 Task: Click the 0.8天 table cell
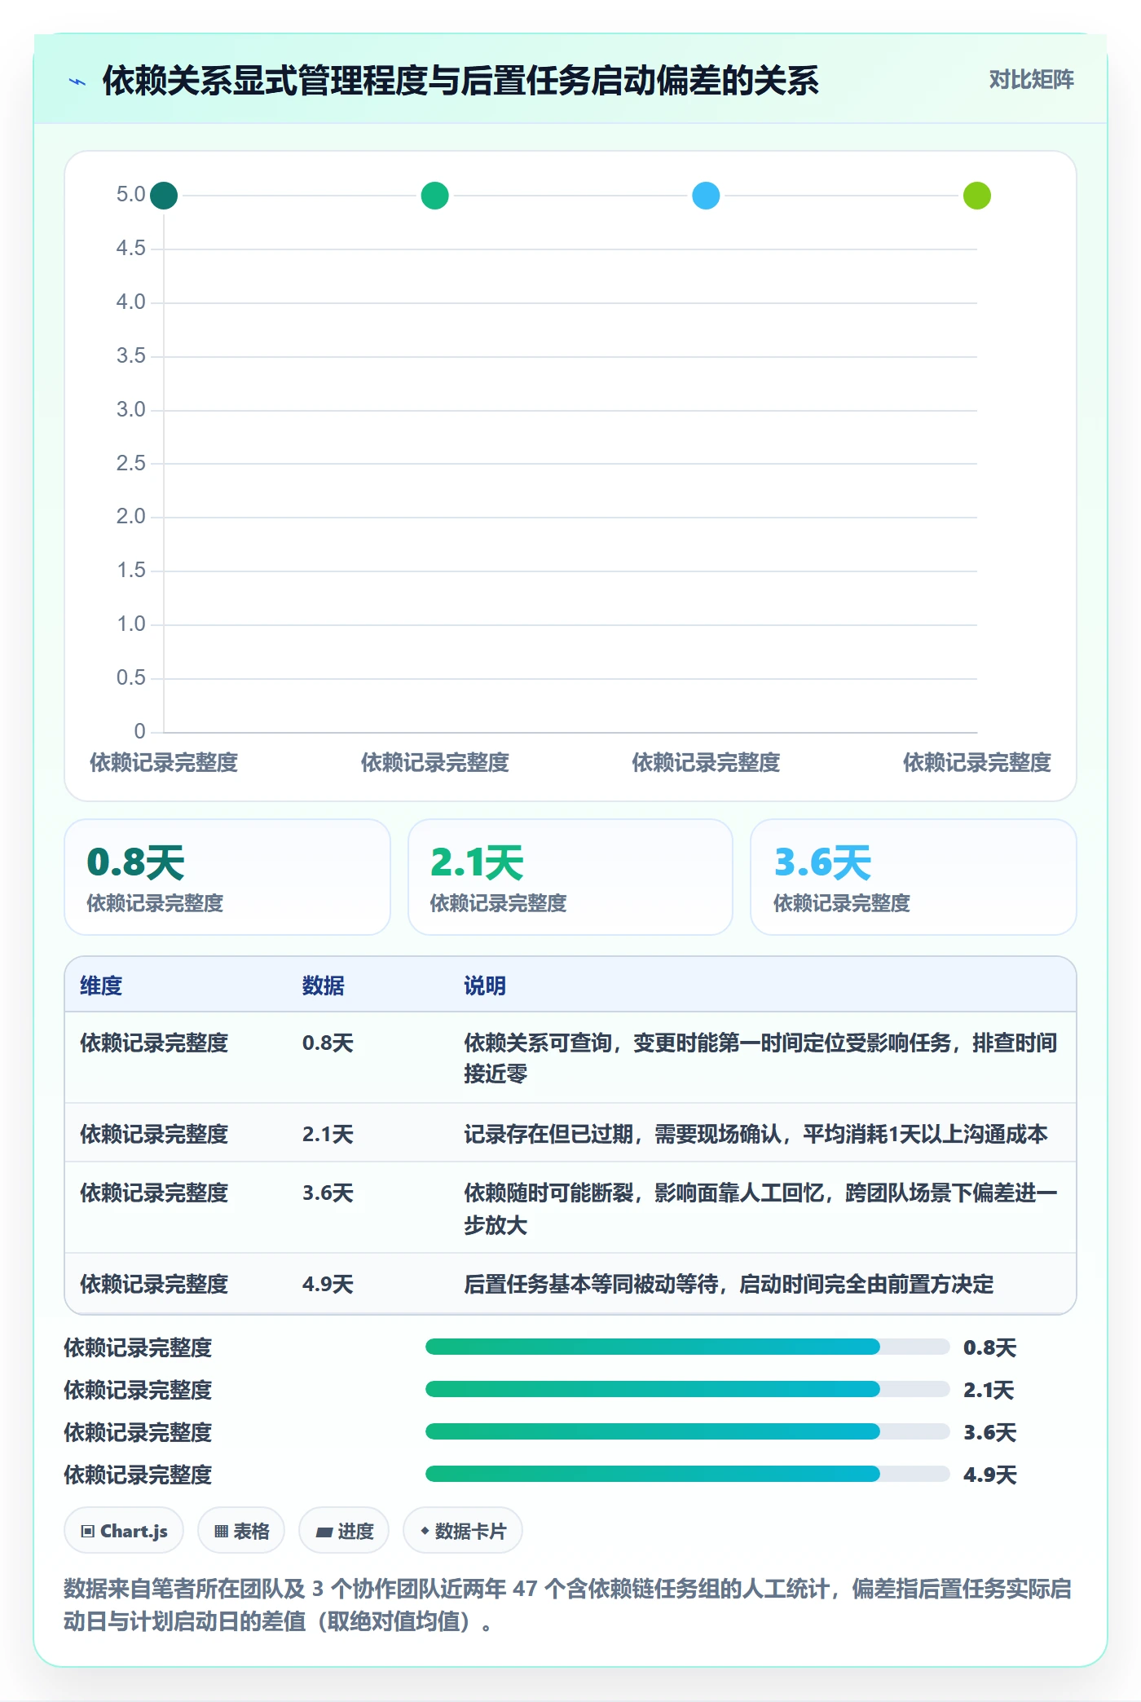tap(328, 1043)
